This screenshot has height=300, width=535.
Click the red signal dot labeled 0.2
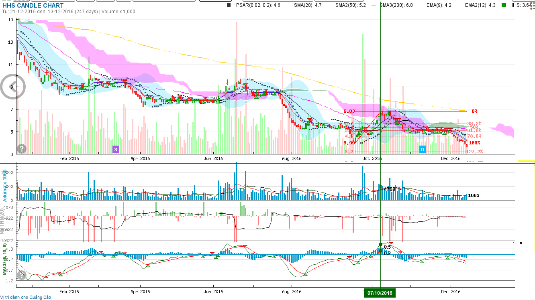[380, 251]
